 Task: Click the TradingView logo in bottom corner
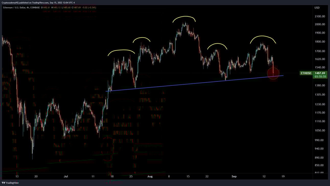[x=10, y=183]
